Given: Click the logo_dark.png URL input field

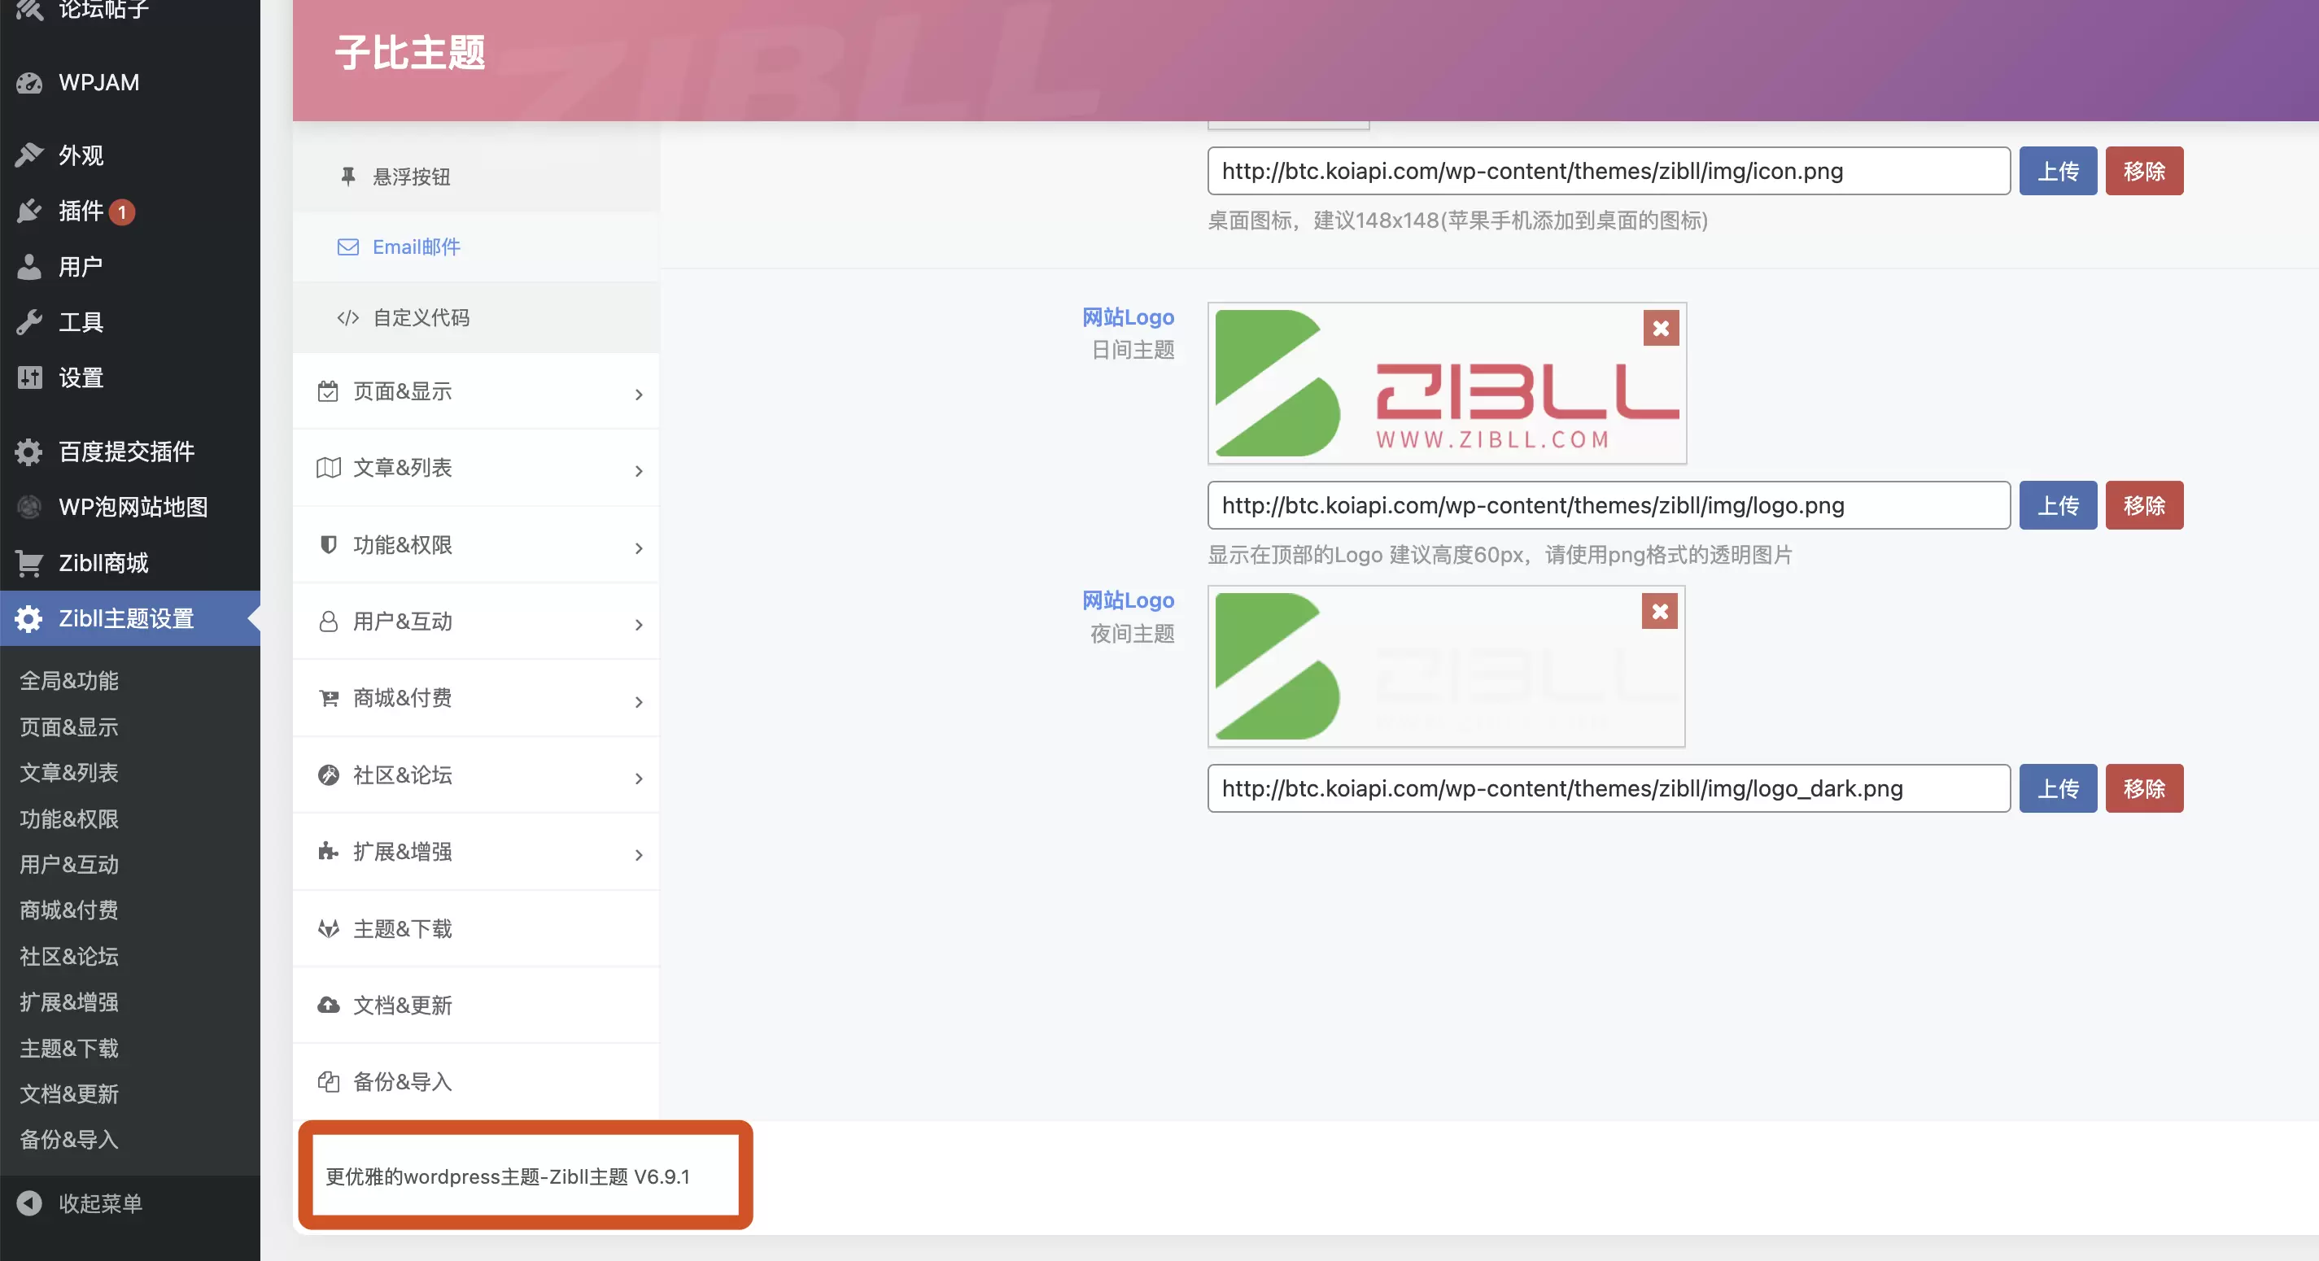Looking at the screenshot, I should click(1609, 789).
